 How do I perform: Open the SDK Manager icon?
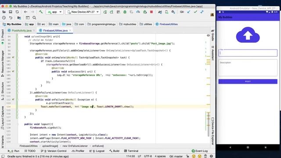point(173,12)
